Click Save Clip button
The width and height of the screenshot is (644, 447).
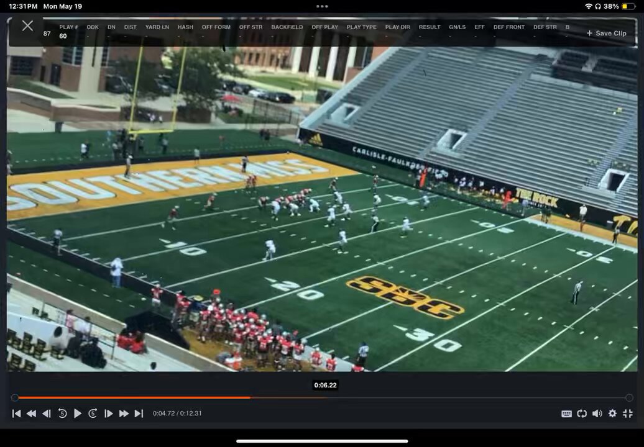coord(606,34)
